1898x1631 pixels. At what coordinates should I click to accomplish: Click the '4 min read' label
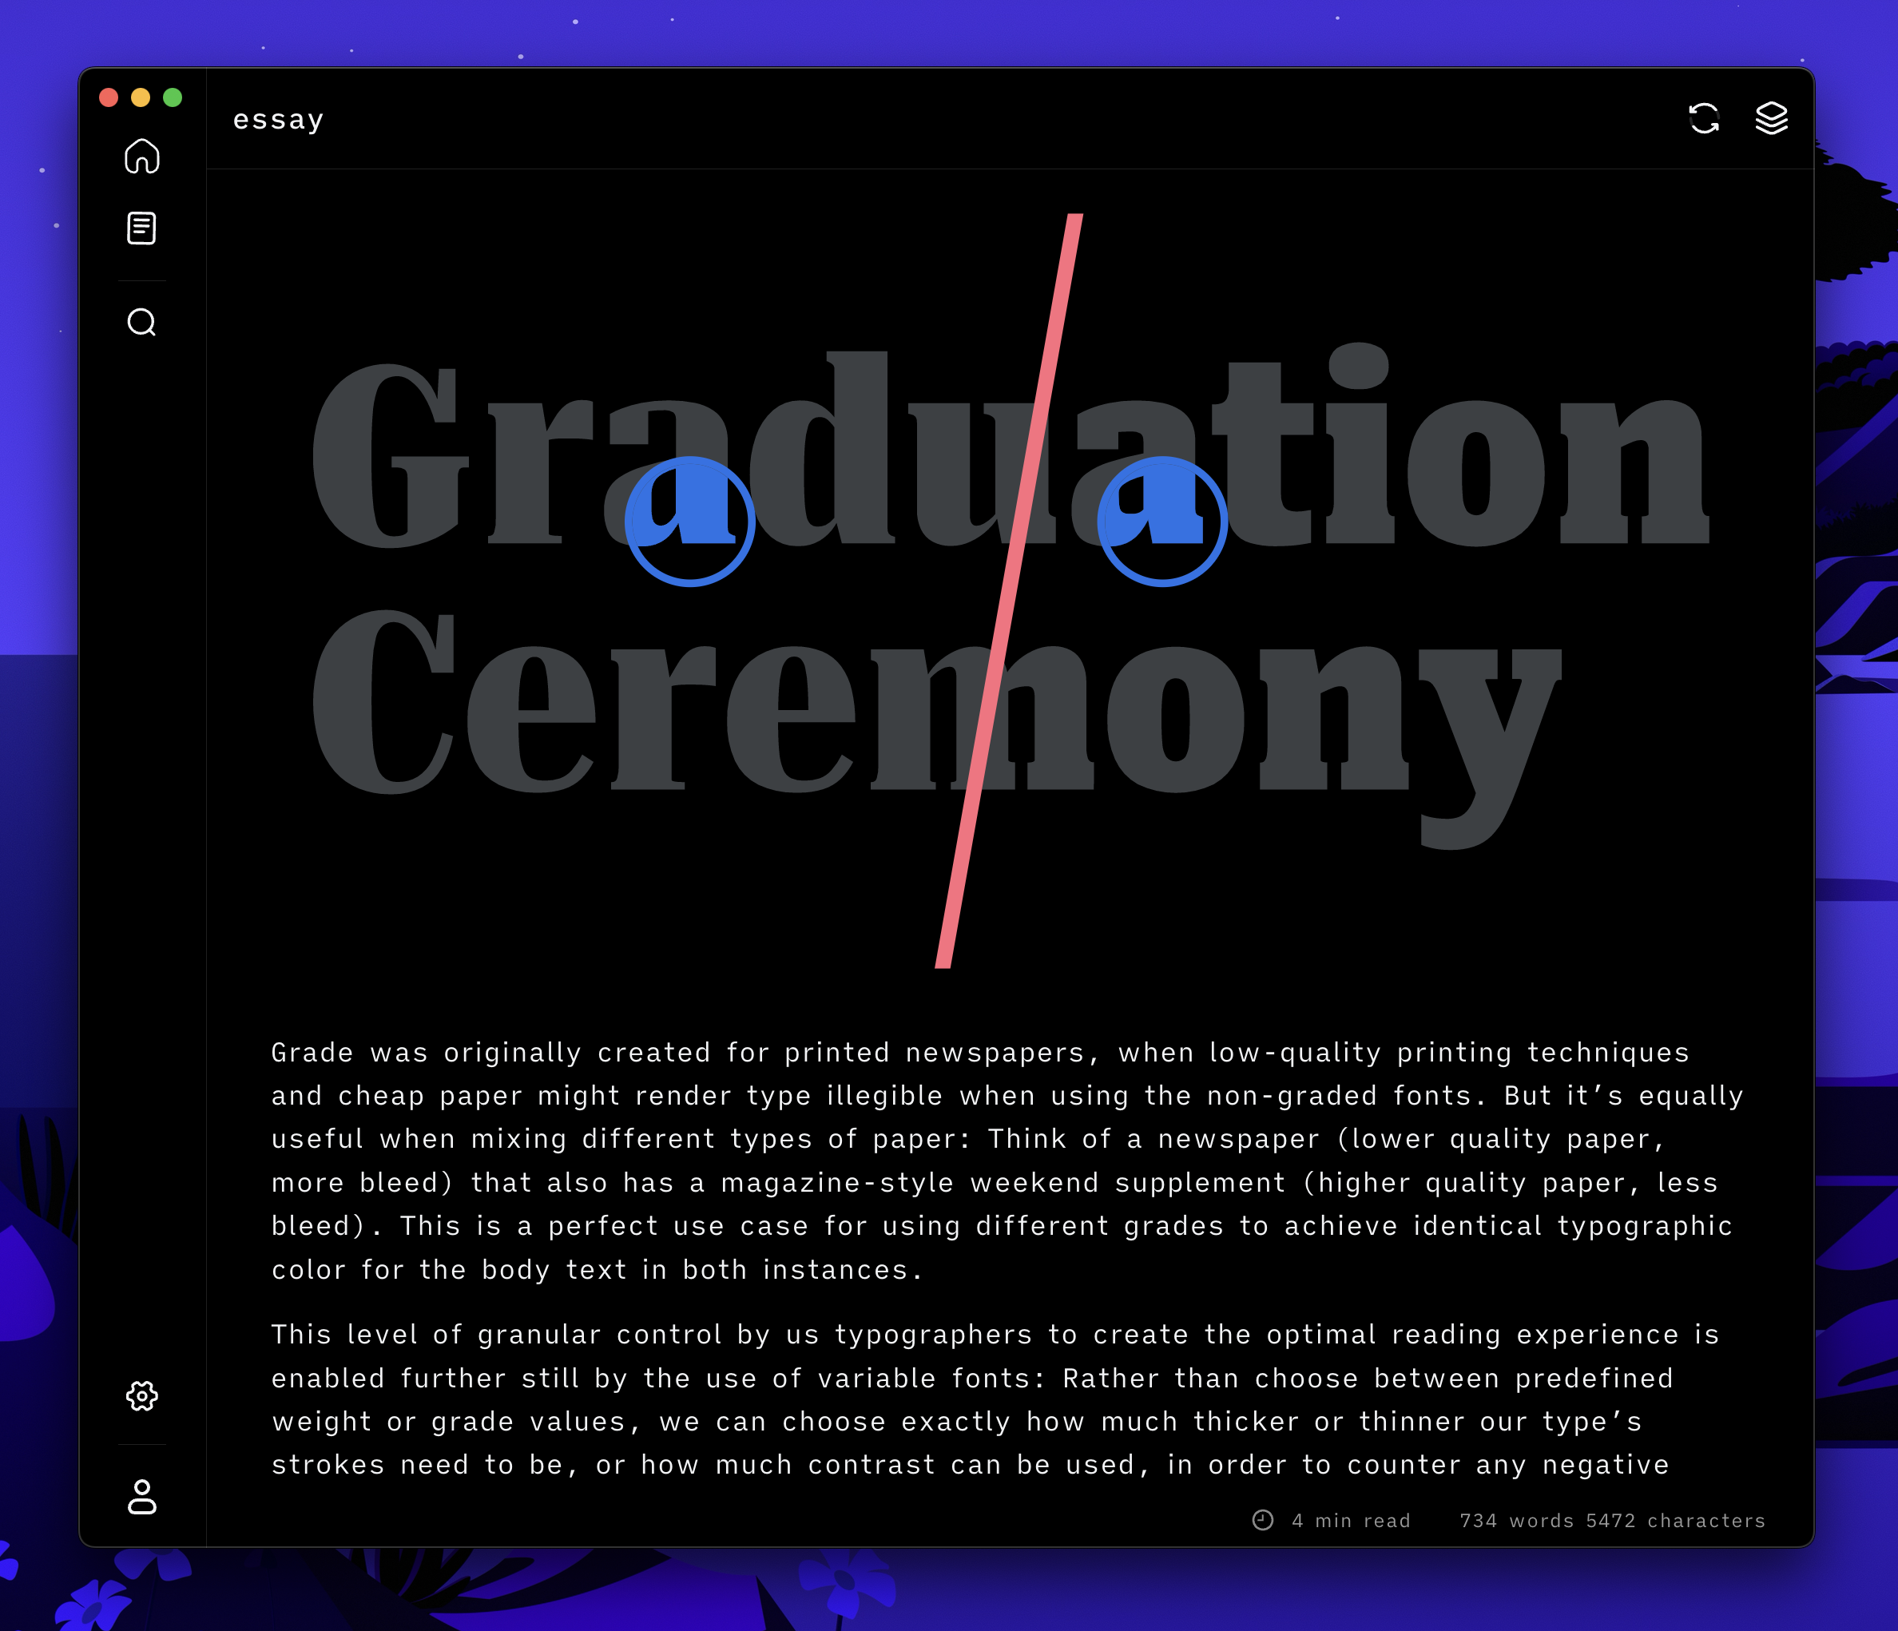click(1351, 1520)
